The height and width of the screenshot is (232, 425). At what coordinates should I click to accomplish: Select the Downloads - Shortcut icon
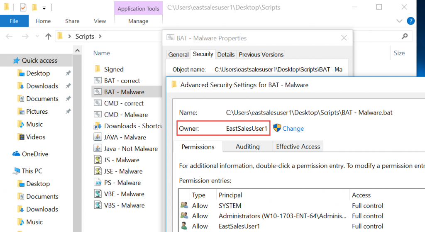pos(98,126)
